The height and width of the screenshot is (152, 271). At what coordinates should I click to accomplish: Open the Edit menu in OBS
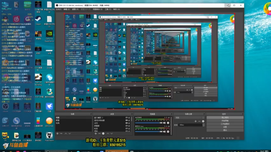coord(67,9)
